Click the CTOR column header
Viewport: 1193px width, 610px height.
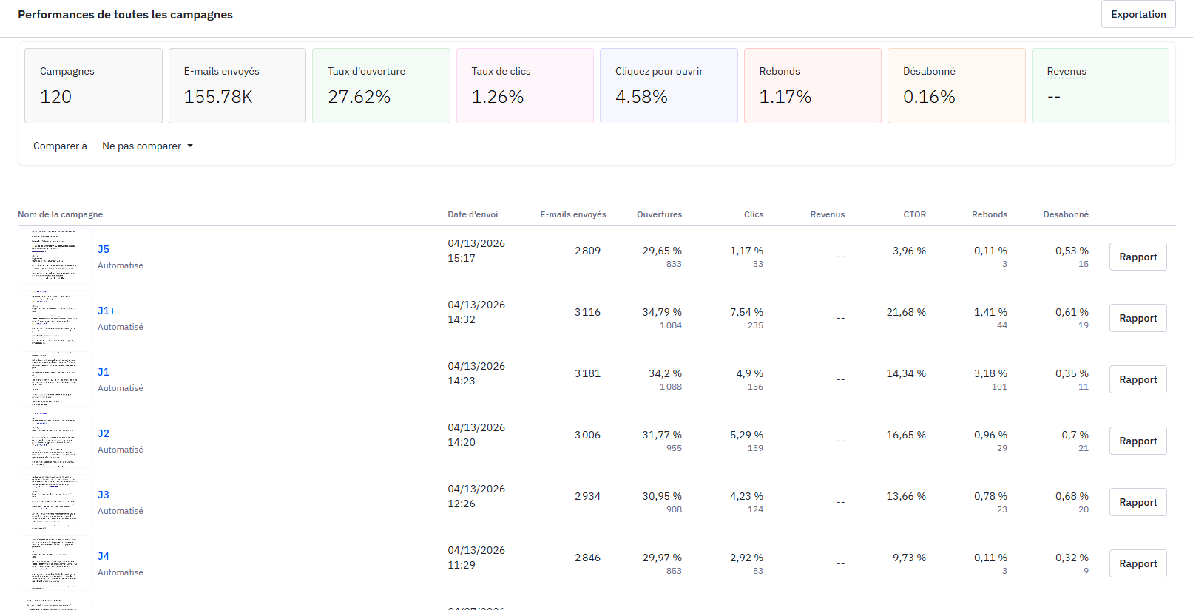coord(914,214)
